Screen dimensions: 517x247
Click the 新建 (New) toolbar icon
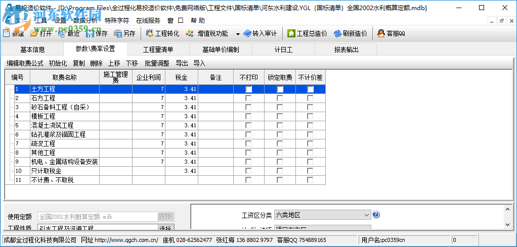[6, 33]
